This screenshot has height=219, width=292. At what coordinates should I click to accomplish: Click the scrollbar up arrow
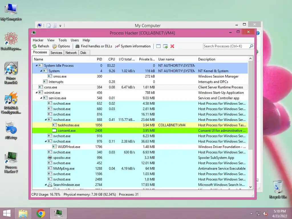[250, 59]
